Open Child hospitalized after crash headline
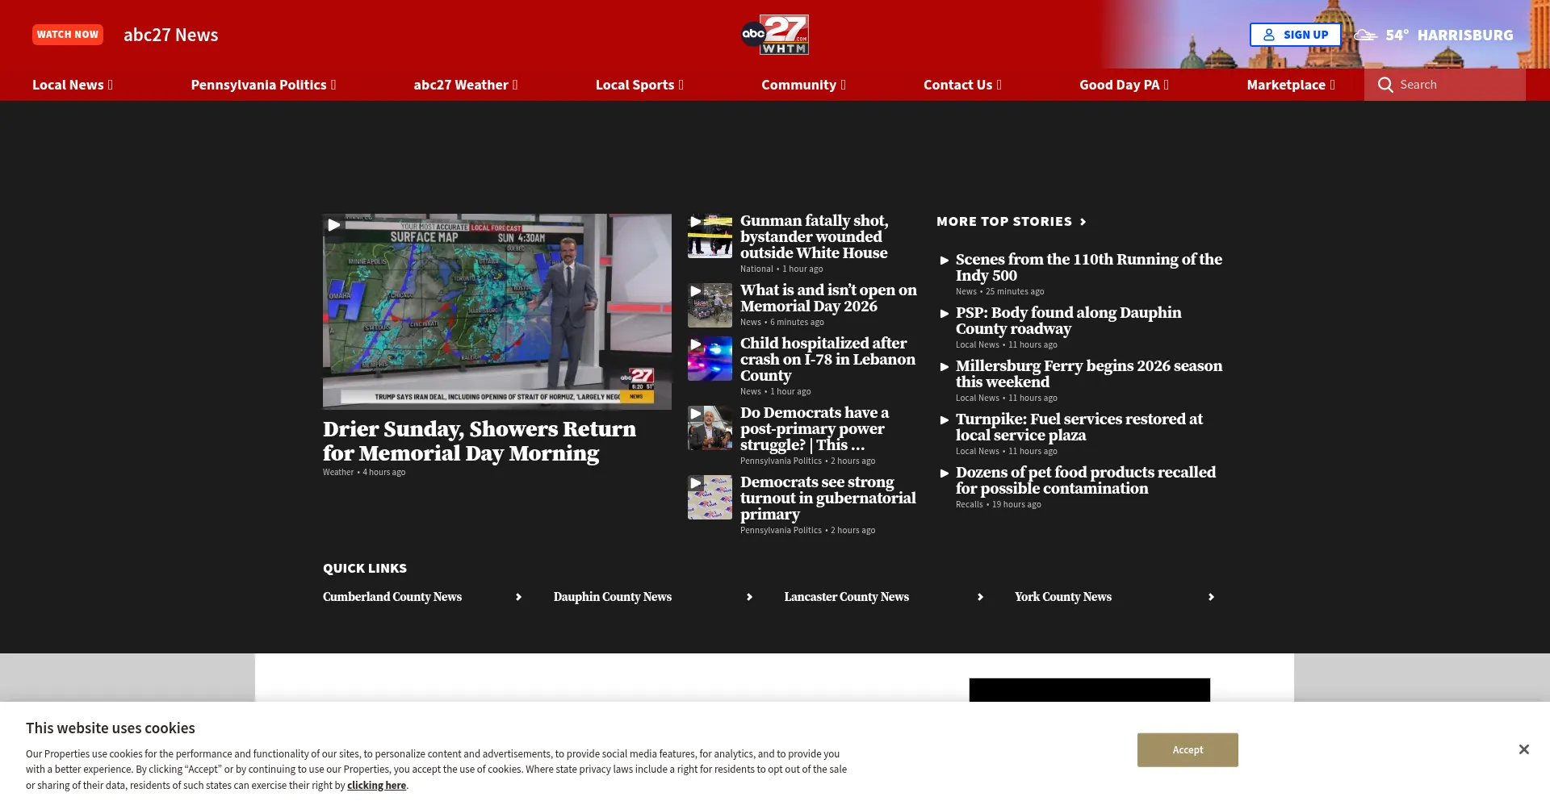Screen dimensions: 1550x801 tap(827, 360)
